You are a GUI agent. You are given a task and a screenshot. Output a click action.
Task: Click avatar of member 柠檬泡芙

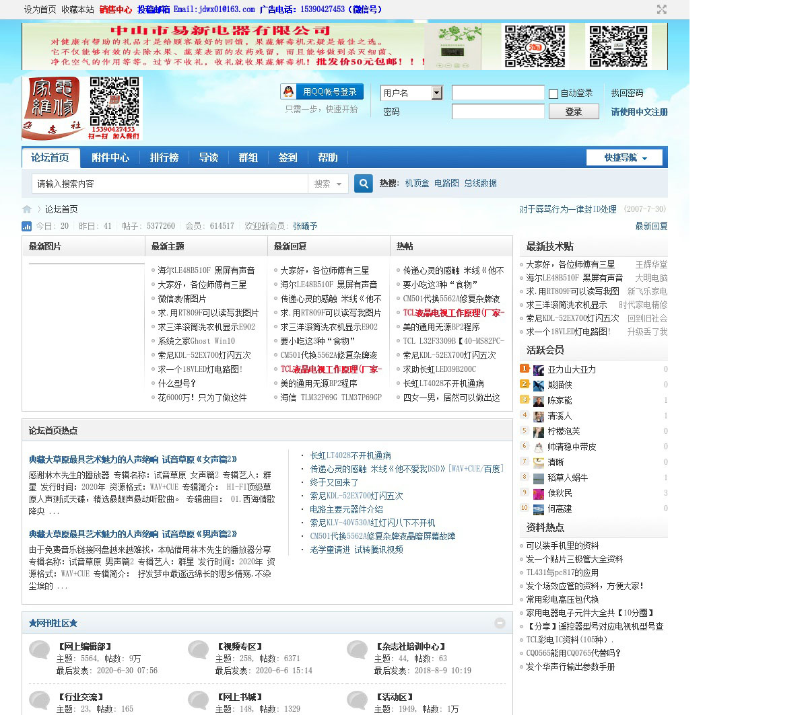pyautogui.click(x=539, y=432)
